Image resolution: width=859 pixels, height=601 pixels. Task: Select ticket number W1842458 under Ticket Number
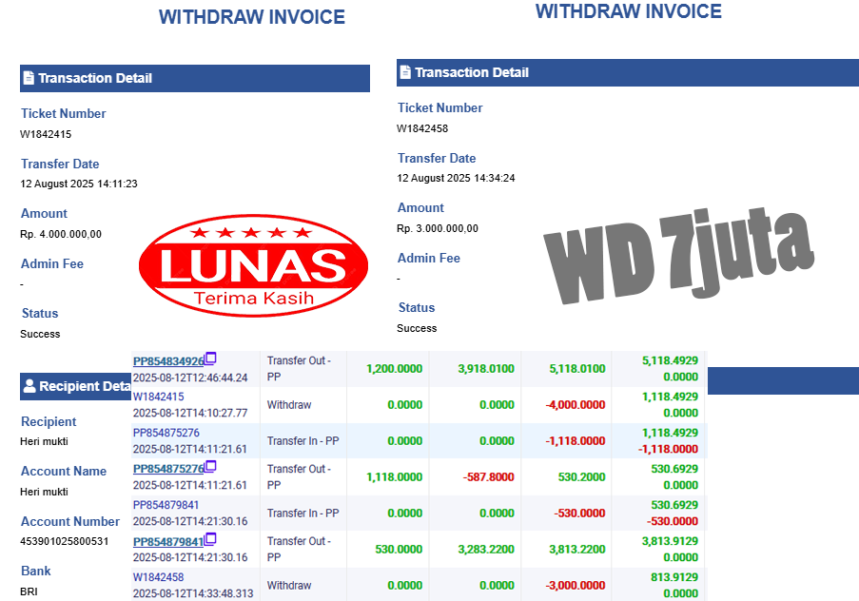click(422, 128)
